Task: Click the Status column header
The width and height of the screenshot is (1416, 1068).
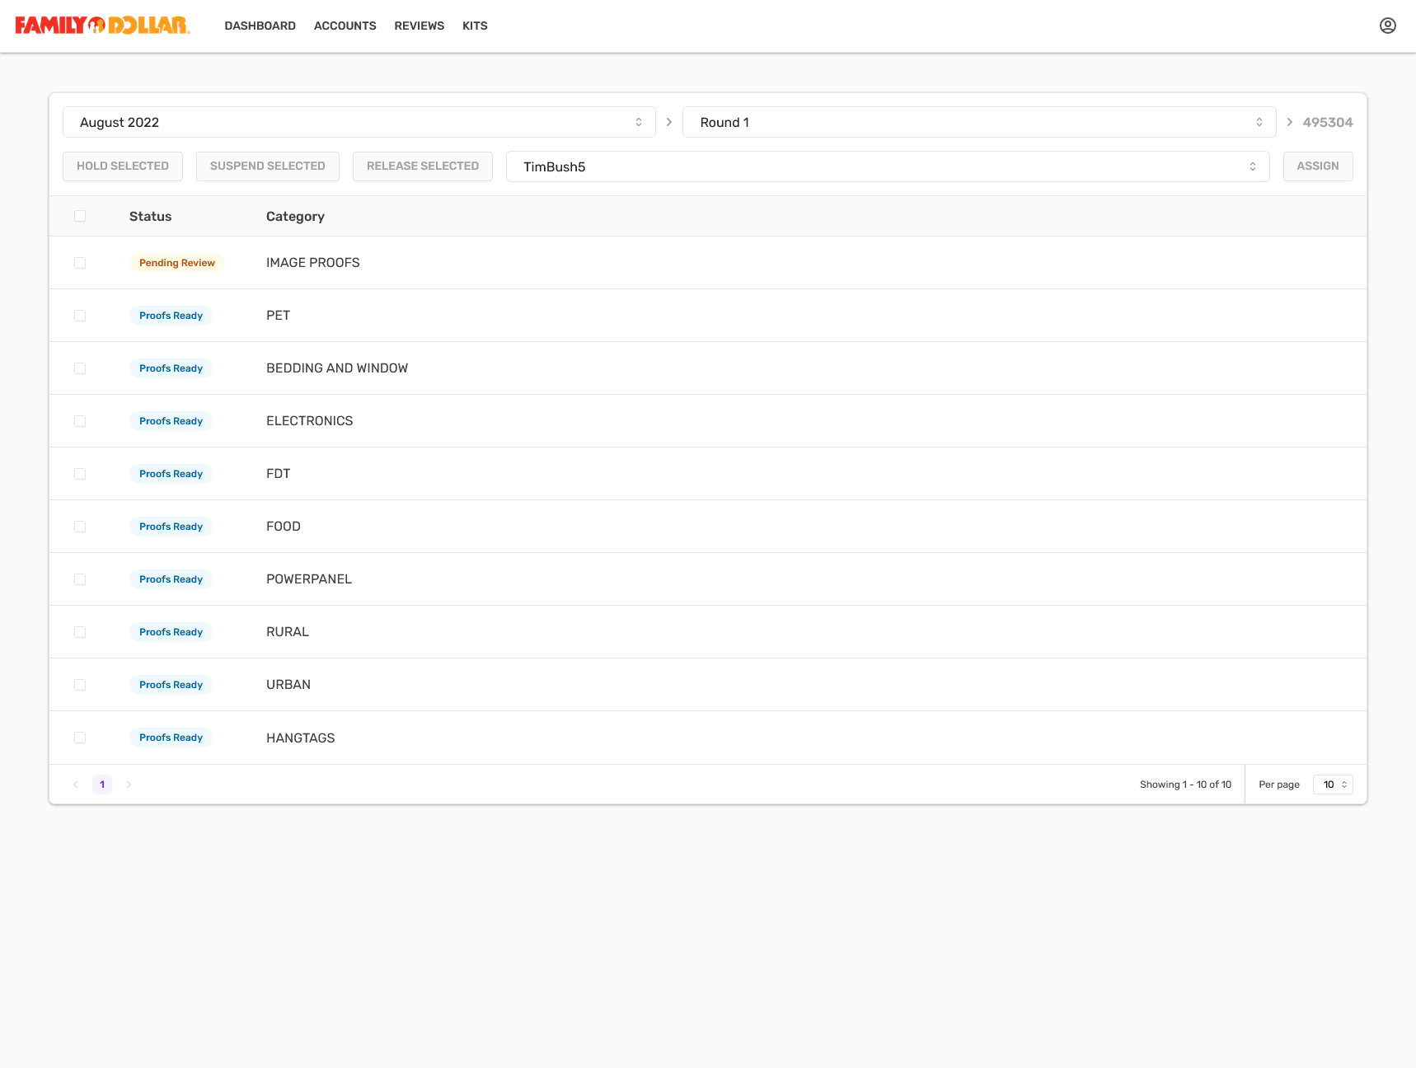Action: [151, 216]
